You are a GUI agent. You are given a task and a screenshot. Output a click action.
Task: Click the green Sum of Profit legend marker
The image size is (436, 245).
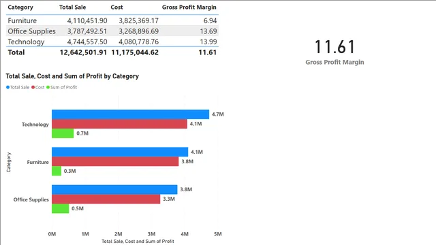48,87
